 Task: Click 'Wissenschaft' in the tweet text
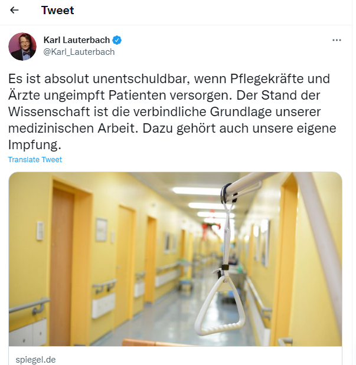pos(49,111)
